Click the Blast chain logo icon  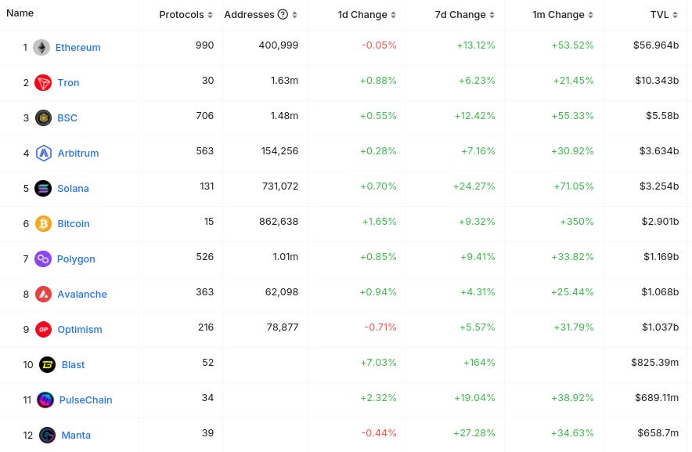[47, 365]
